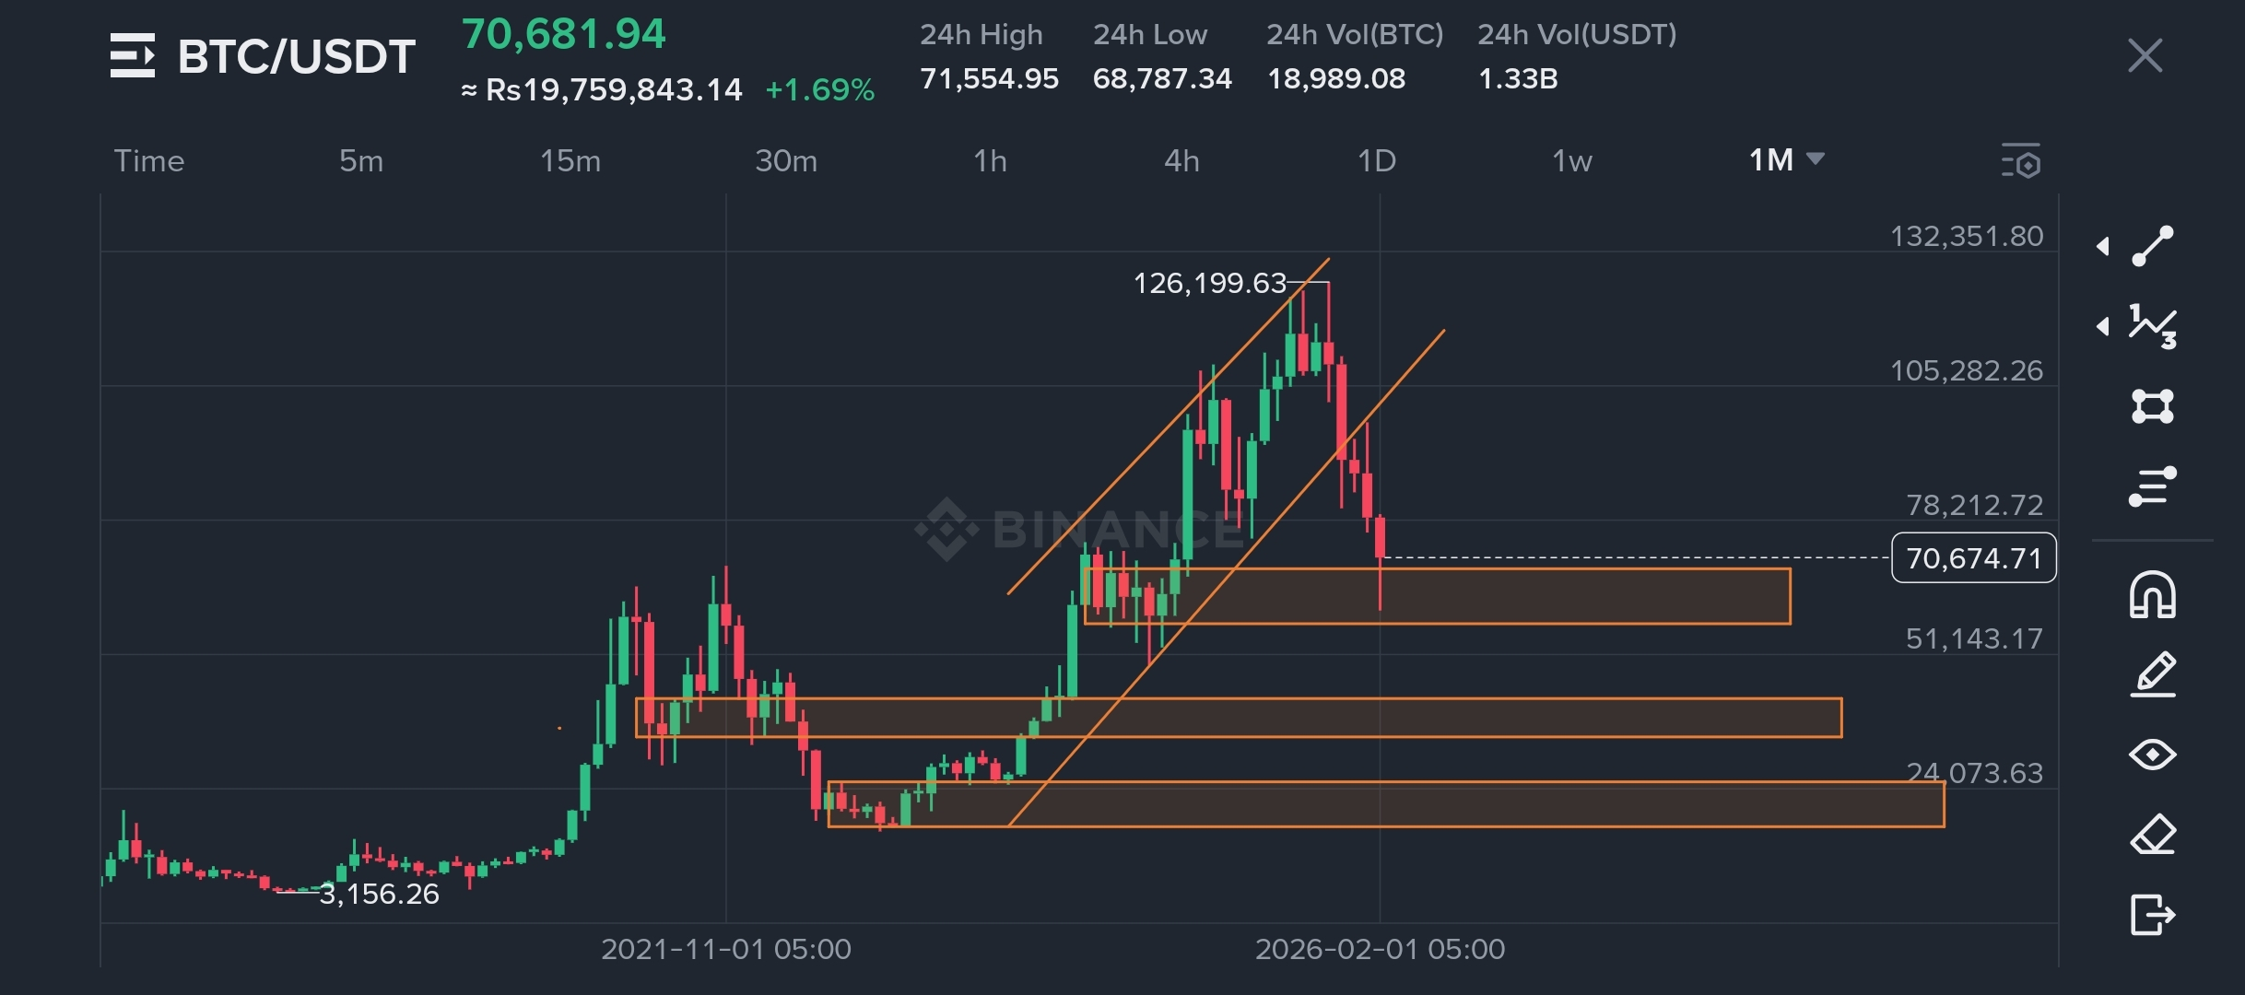Select the pencil annotation tool
This screenshot has width=2245, height=995.
point(2153,674)
